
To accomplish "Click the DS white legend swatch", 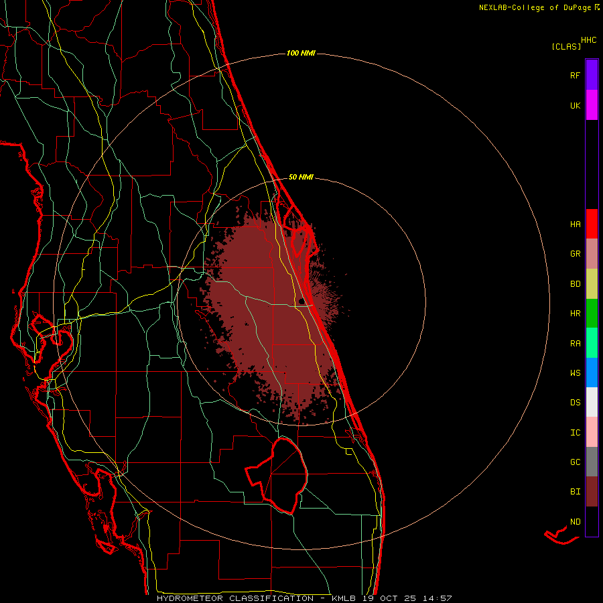I will [592, 402].
